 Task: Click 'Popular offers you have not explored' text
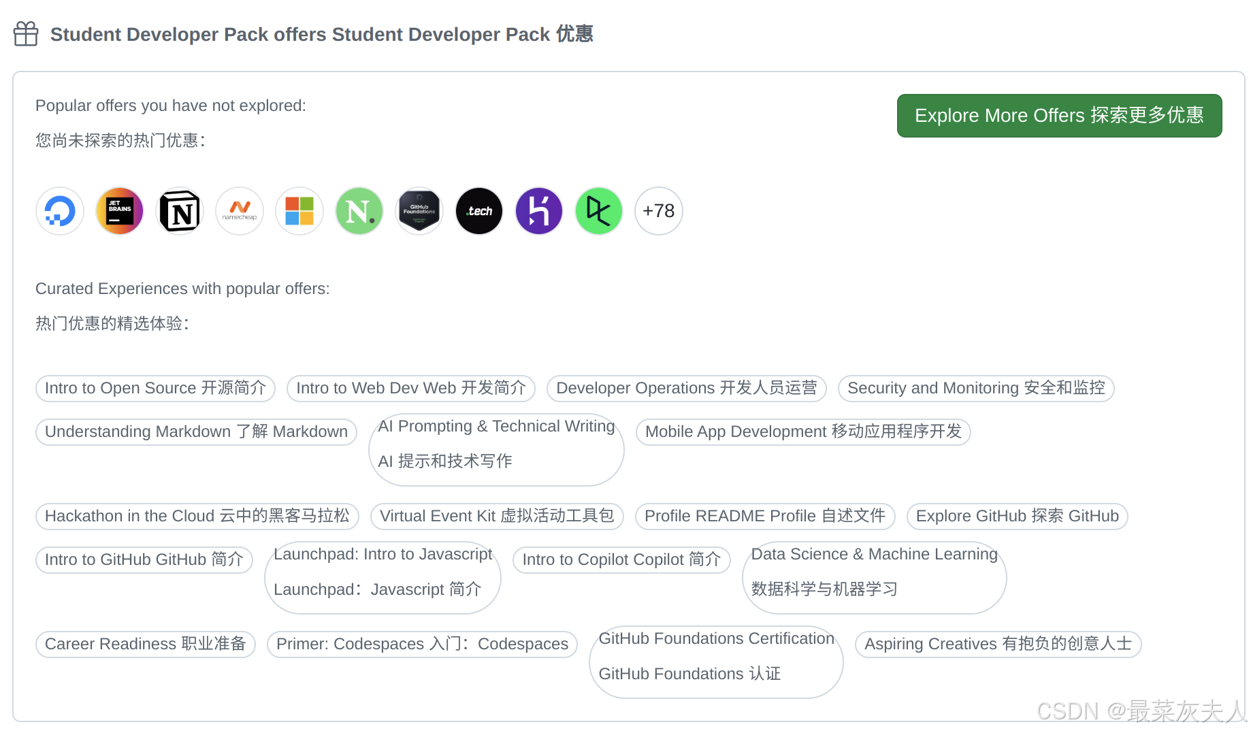coord(171,105)
